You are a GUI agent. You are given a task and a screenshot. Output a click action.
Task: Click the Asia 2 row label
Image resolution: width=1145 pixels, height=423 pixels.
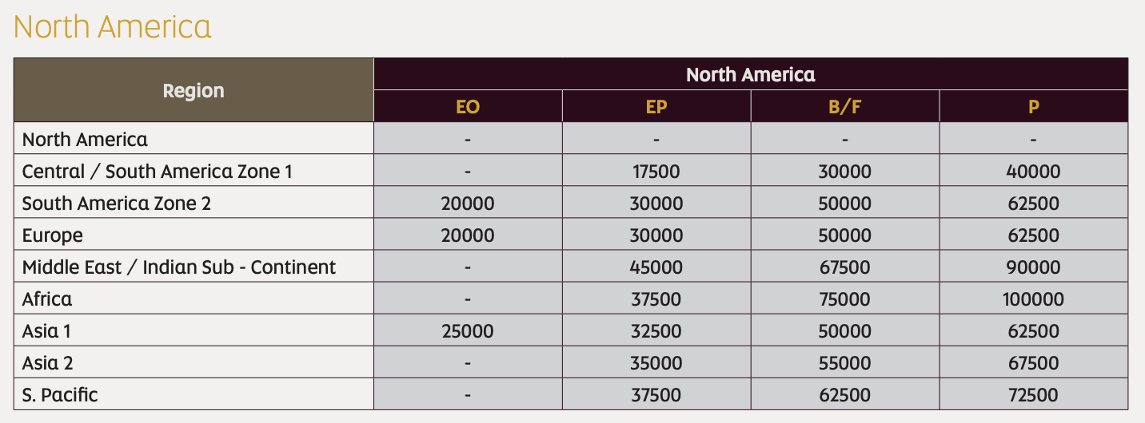pyautogui.click(x=48, y=363)
